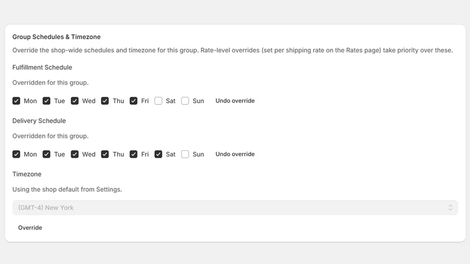This screenshot has height=264, width=470.
Task: Toggle Wed checkbox in Delivery Schedule
Action: click(75, 154)
